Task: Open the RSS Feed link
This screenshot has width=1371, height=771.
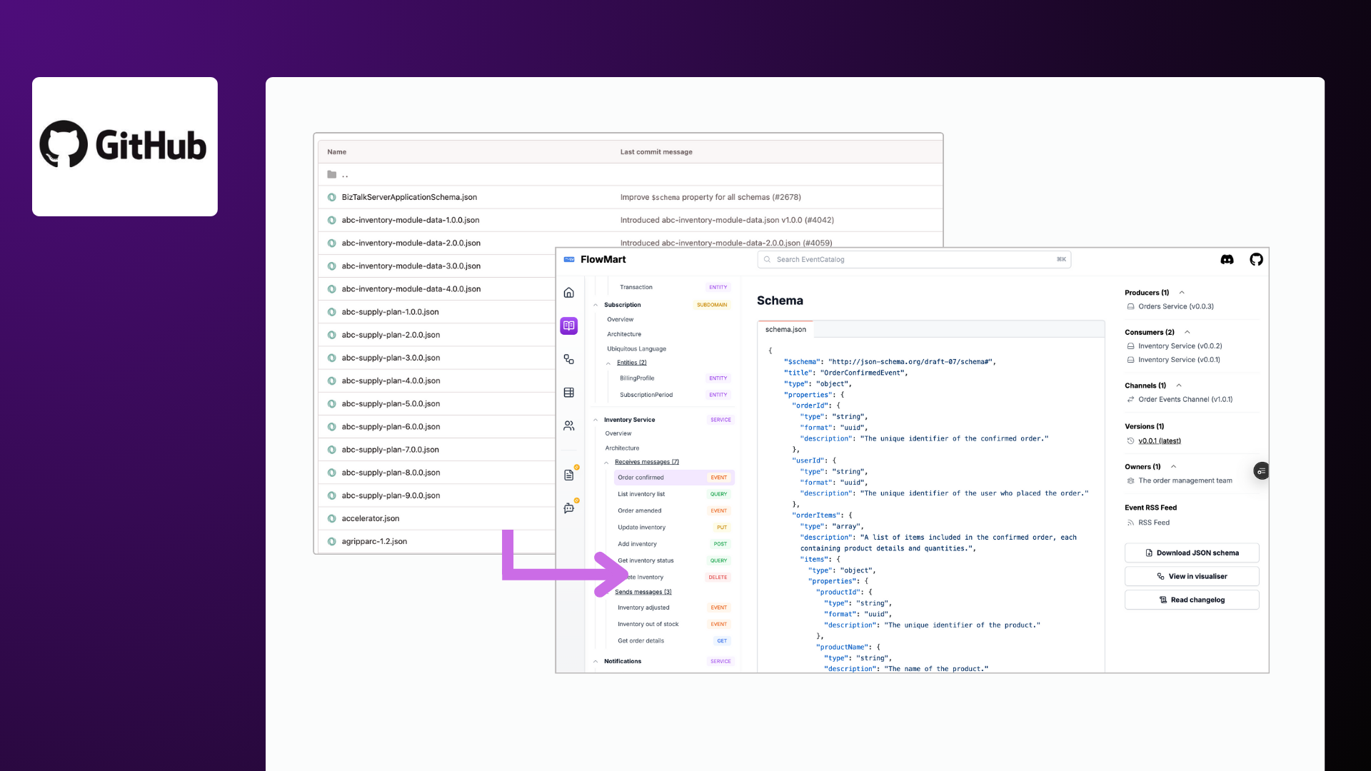Action: click(1154, 523)
